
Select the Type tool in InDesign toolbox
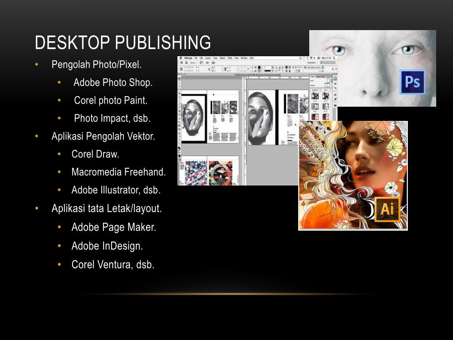(180, 97)
